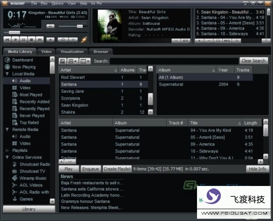
Task: Collapse the Local Media tree node
Action: tap(7, 74)
